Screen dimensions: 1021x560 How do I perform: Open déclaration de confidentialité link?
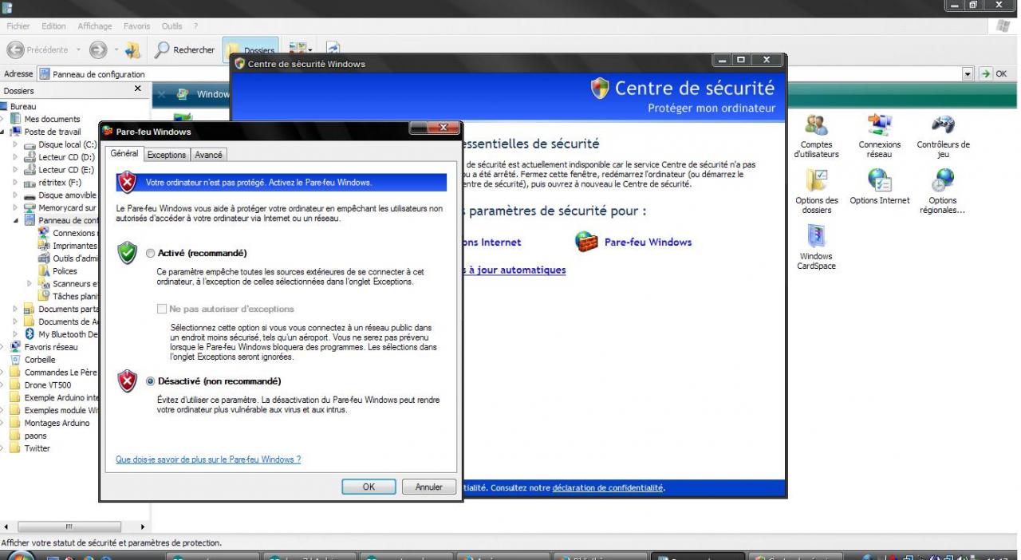click(609, 488)
